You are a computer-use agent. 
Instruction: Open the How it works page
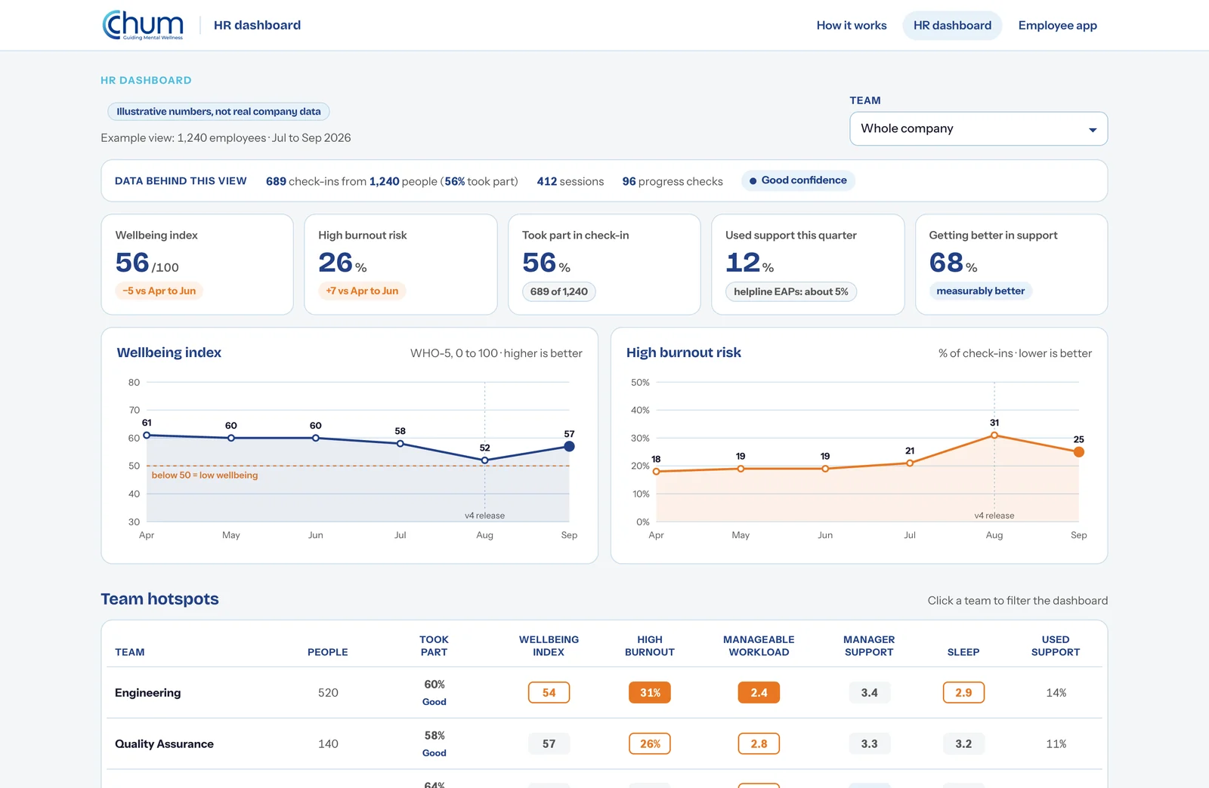pyautogui.click(x=852, y=26)
